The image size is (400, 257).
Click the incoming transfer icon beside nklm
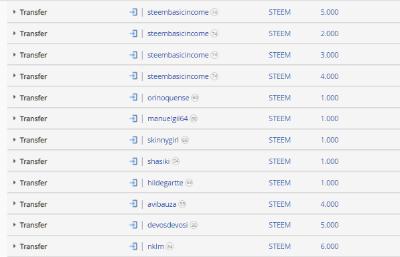tap(133, 246)
